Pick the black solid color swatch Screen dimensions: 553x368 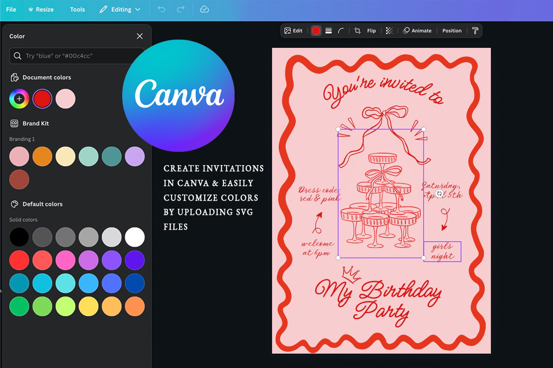19,237
